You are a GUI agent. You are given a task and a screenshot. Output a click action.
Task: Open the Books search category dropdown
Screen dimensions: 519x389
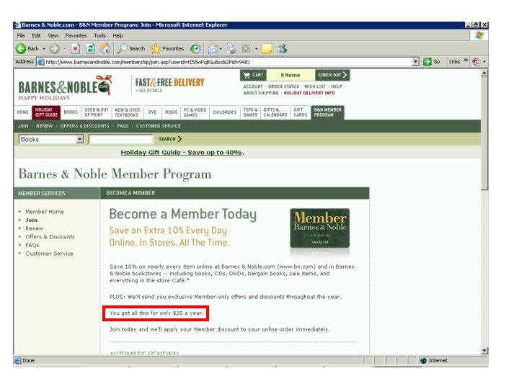coord(79,139)
